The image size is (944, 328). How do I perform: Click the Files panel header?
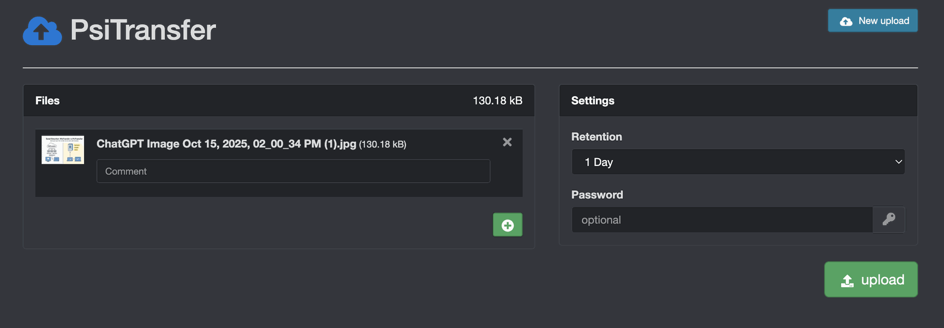click(48, 101)
